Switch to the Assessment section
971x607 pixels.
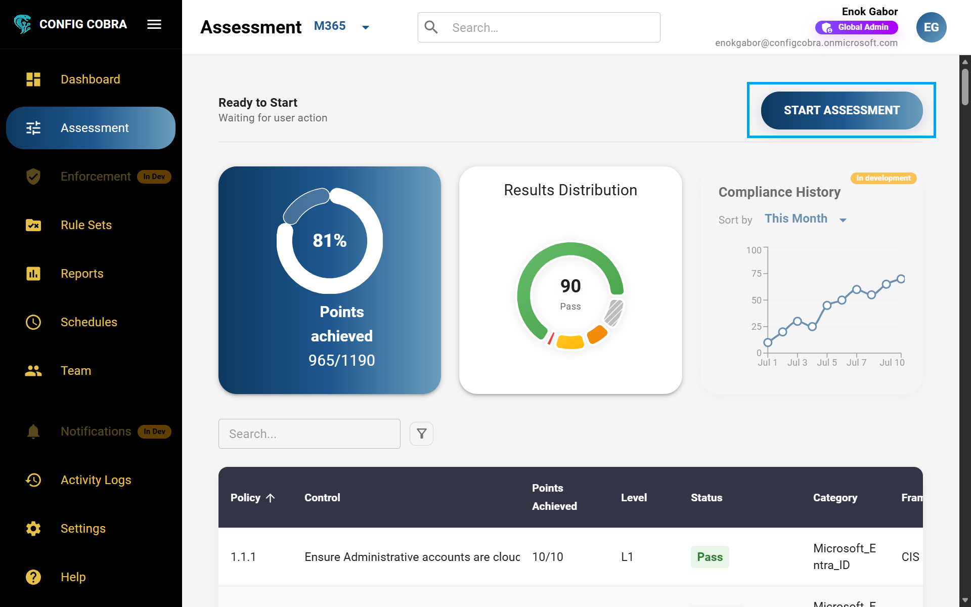pos(94,128)
